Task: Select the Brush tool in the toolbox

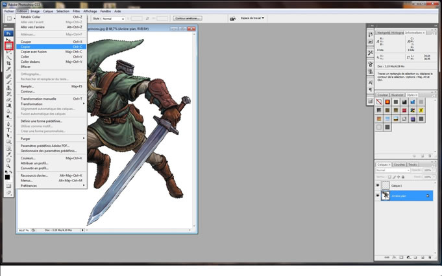Action: coord(8,82)
